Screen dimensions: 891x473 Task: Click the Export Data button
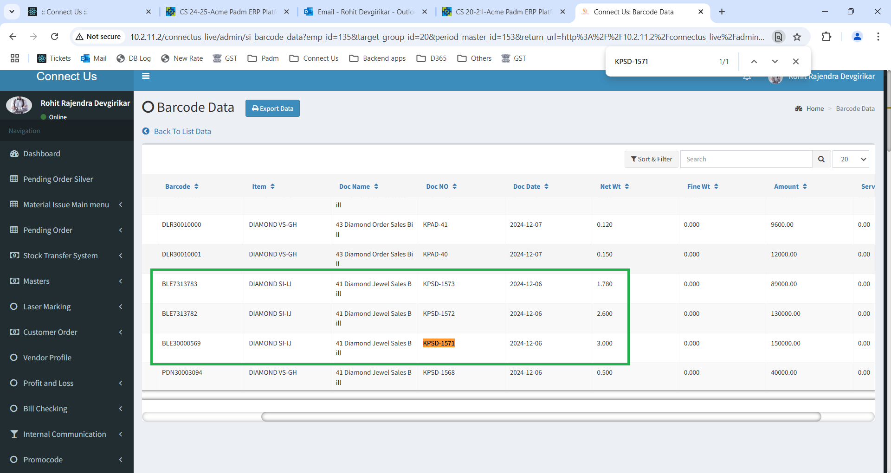coord(272,109)
